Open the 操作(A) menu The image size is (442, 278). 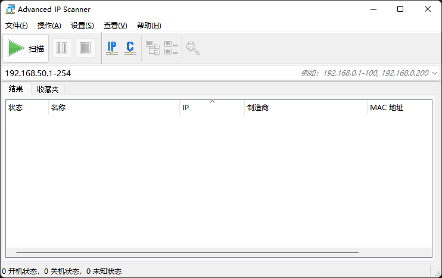click(x=49, y=26)
